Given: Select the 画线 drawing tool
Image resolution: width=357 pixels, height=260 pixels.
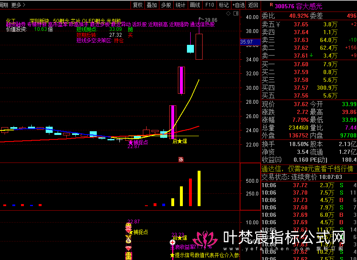Looking at the screenshot, I should pos(195,5).
